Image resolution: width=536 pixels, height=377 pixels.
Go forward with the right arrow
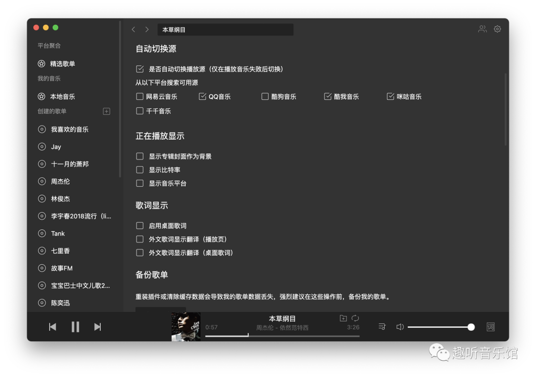147,29
